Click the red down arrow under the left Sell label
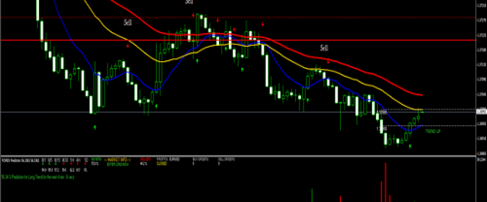 click(128, 46)
